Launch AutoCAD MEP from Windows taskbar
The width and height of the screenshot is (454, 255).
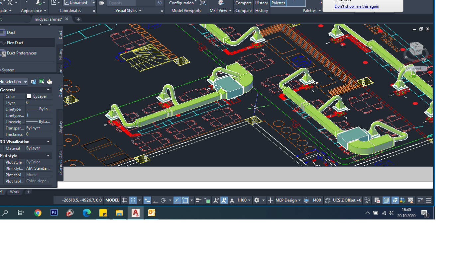[135, 213]
